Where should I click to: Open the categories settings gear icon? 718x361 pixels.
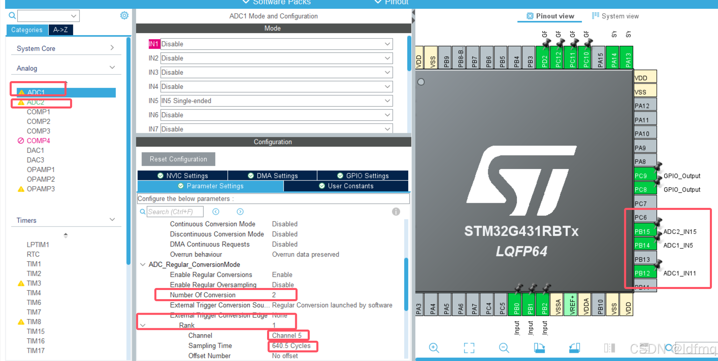pos(124,16)
